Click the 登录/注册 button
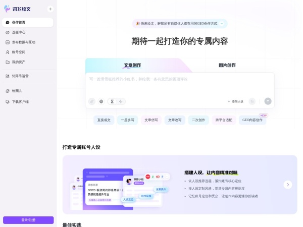The image size is (303, 227). pyautogui.click(x=28, y=220)
